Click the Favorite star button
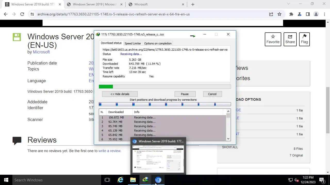The width and height of the screenshot is (330, 185). pyautogui.click(x=273, y=39)
